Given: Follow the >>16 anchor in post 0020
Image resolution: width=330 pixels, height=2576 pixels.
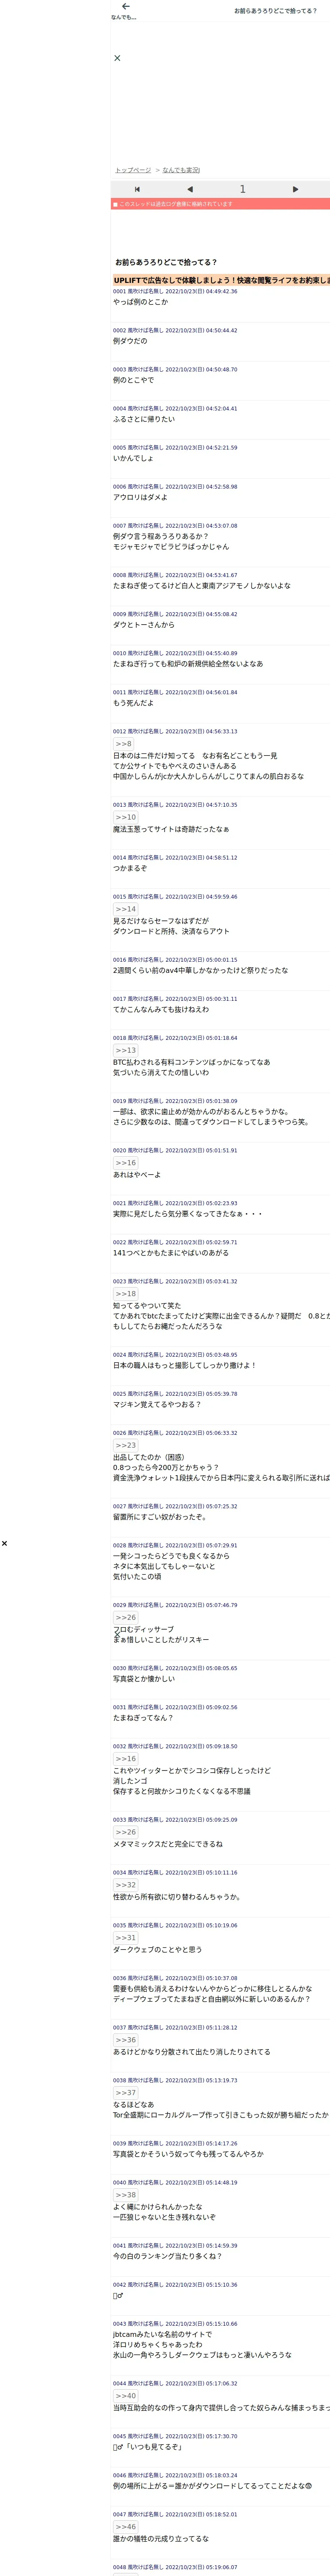Looking at the screenshot, I should point(125,1163).
